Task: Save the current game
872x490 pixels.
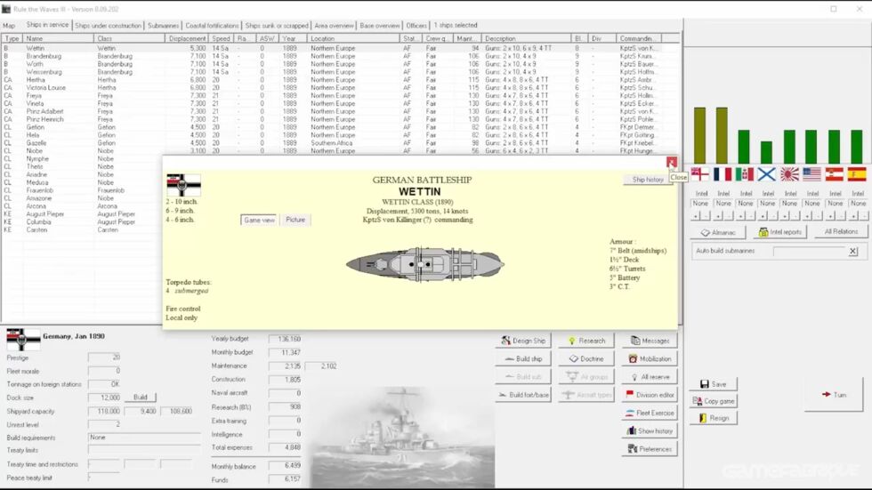Action: 714,384
